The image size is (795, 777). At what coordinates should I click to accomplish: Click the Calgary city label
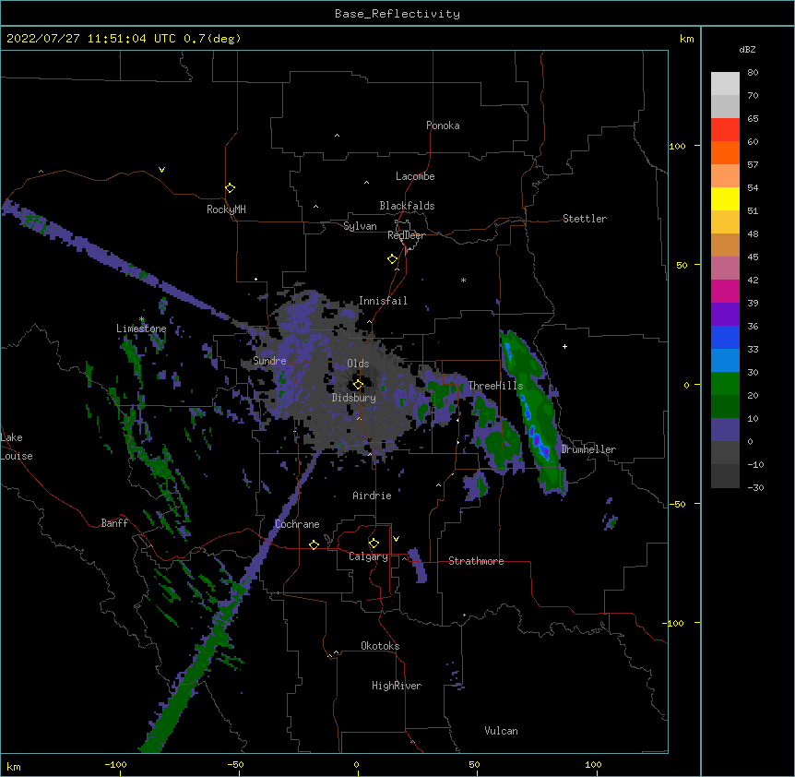coord(368,556)
